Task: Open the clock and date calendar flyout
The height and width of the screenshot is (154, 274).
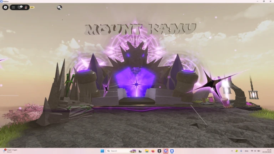Action: pyautogui.click(x=268, y=151)
